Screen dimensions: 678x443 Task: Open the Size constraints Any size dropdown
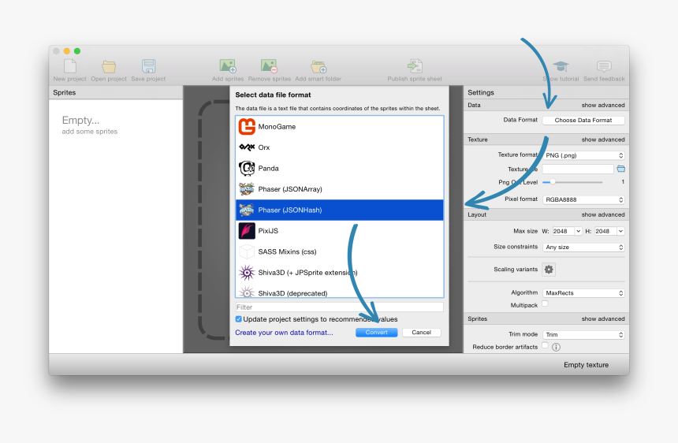(x=583, y=248)
